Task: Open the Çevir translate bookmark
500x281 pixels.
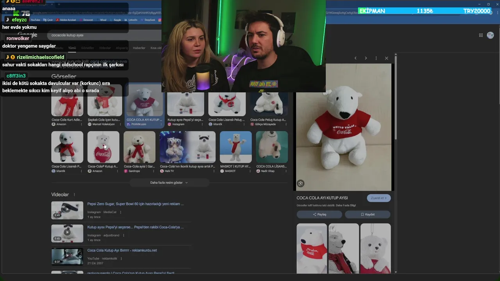Action: [x=48, y=20]
